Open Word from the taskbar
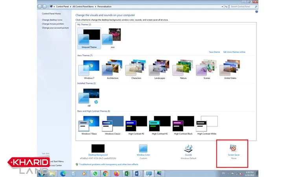Screen dimensions: 295x177 click(x=138, y=173)
